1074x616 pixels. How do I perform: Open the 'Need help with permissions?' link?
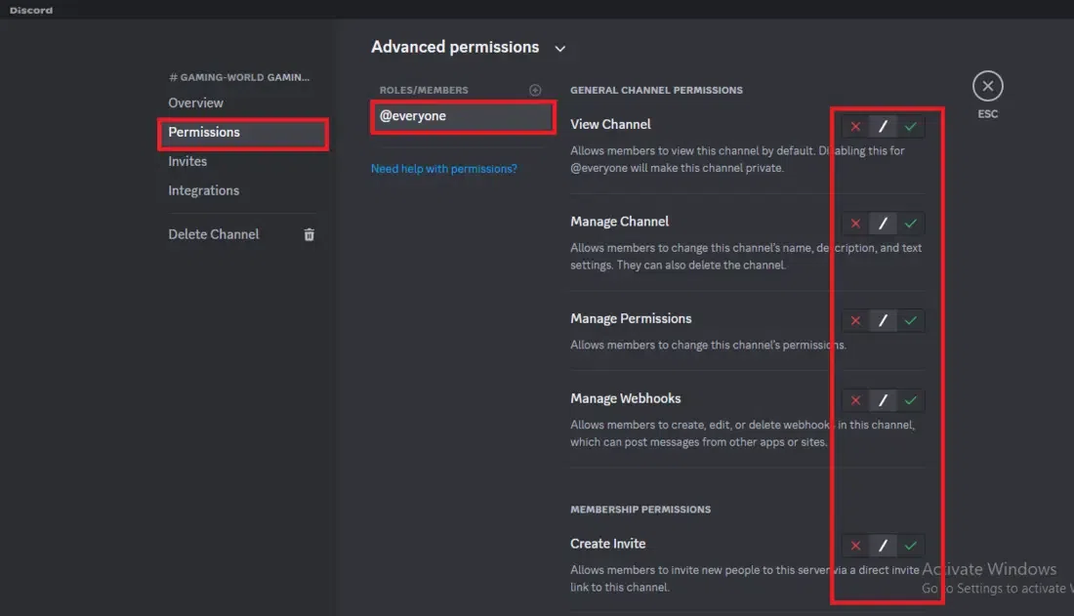coord(444,169)
